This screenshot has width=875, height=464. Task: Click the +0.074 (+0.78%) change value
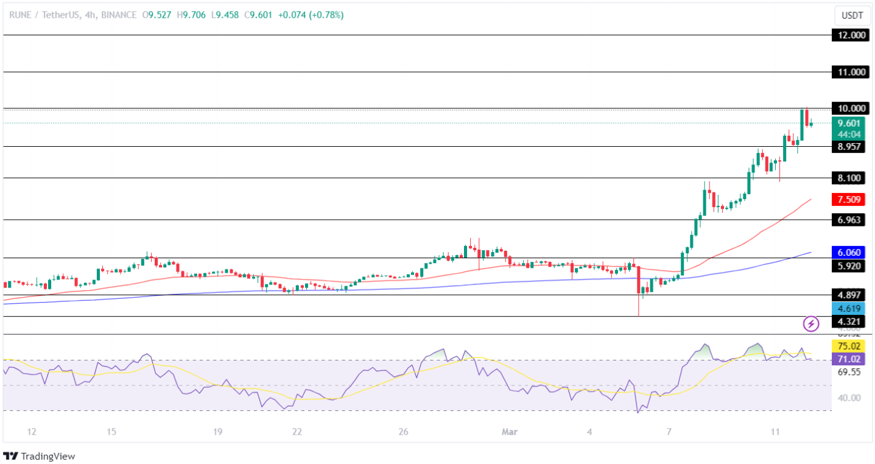point(311,15)
